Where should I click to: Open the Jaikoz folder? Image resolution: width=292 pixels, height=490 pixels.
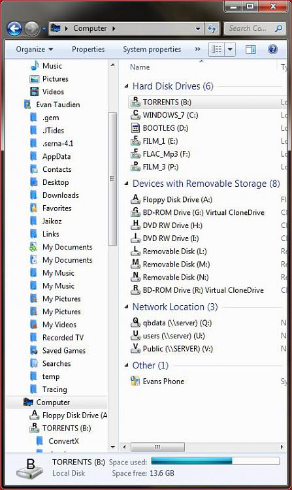point(52,221)
